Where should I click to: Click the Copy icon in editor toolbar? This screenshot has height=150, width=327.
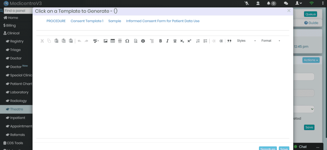pos(49,41)
